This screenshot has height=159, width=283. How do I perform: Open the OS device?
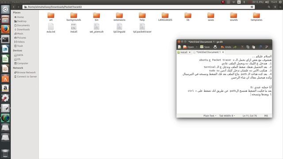tap(17, 59)
